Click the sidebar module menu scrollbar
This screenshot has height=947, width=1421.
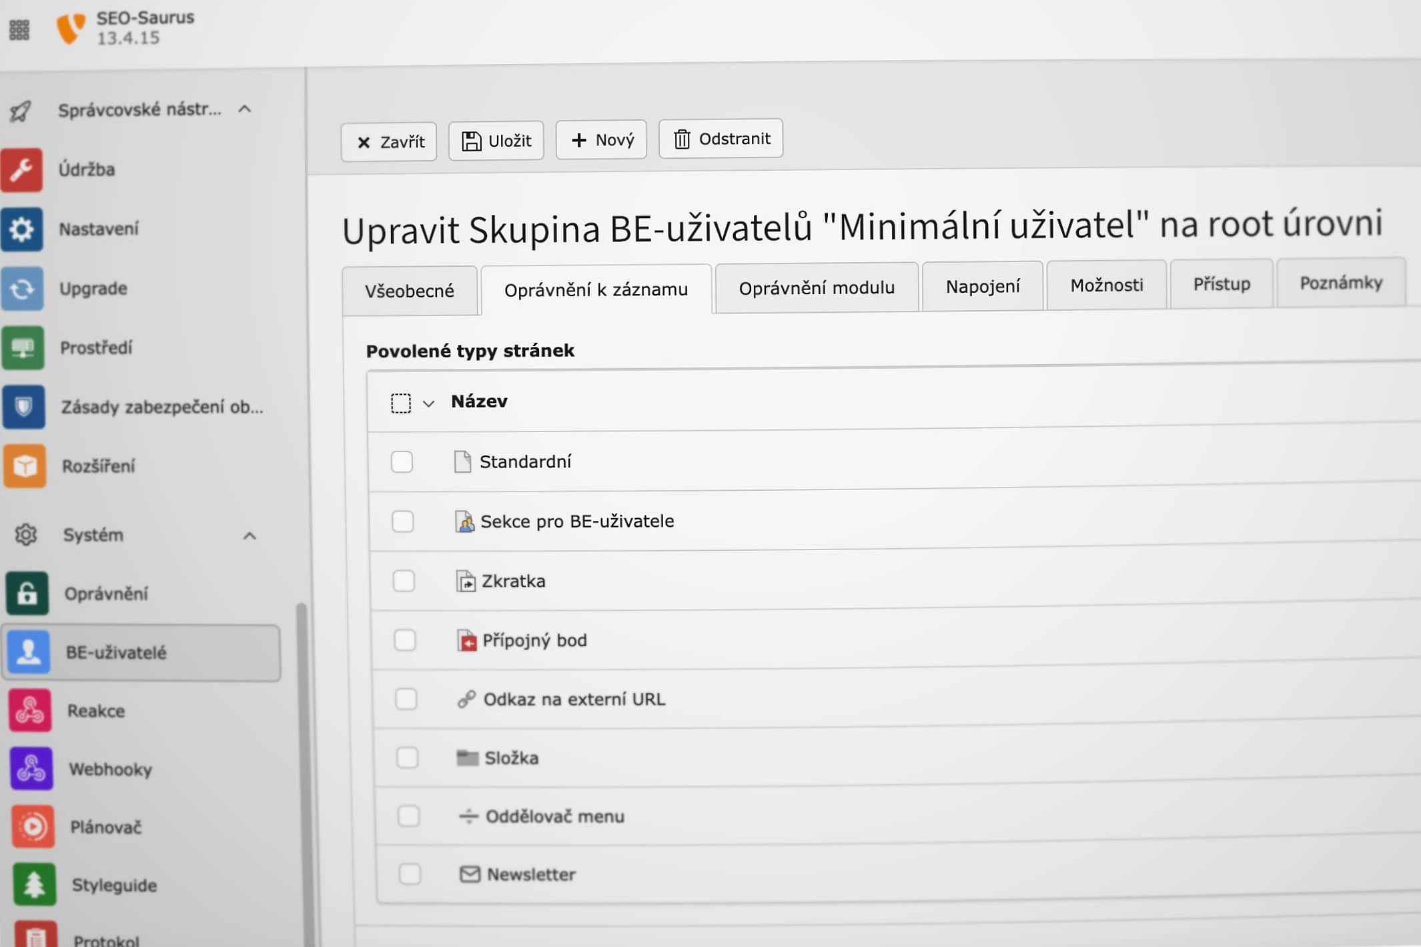click(x=303, y=734)
